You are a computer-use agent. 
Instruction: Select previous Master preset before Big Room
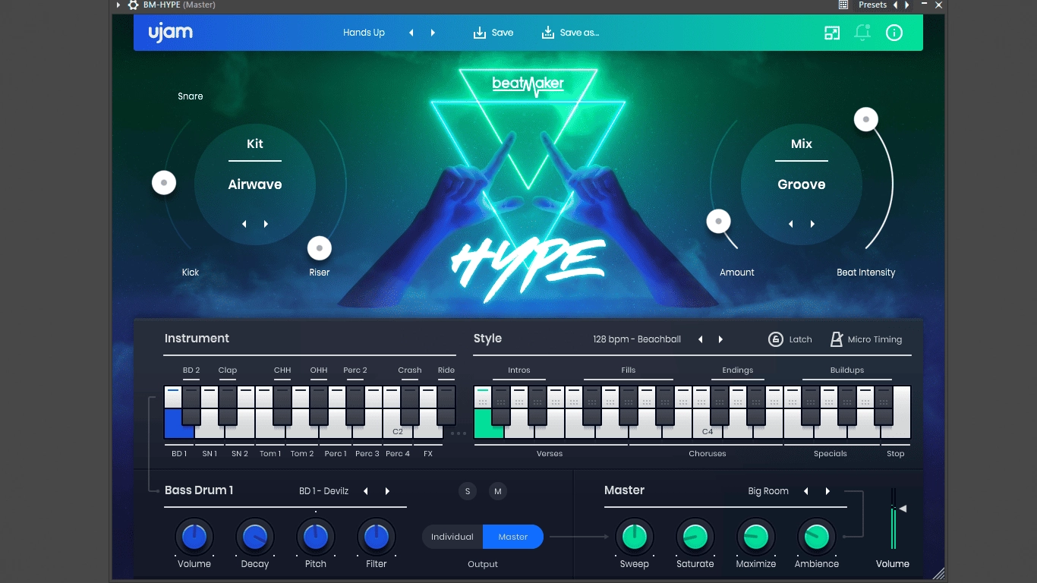coord(806,491)
